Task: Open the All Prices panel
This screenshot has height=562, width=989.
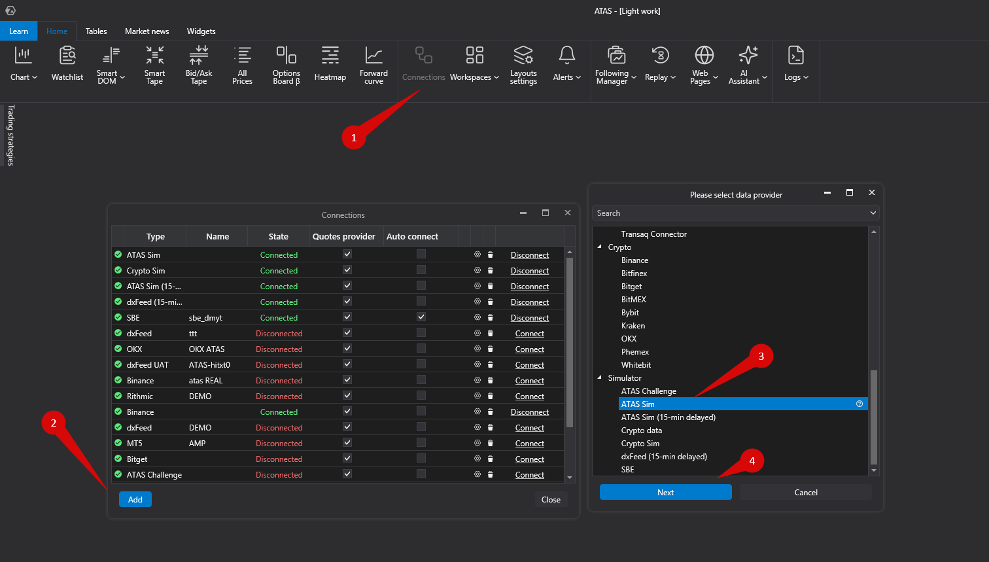Action: pos(242,65)
